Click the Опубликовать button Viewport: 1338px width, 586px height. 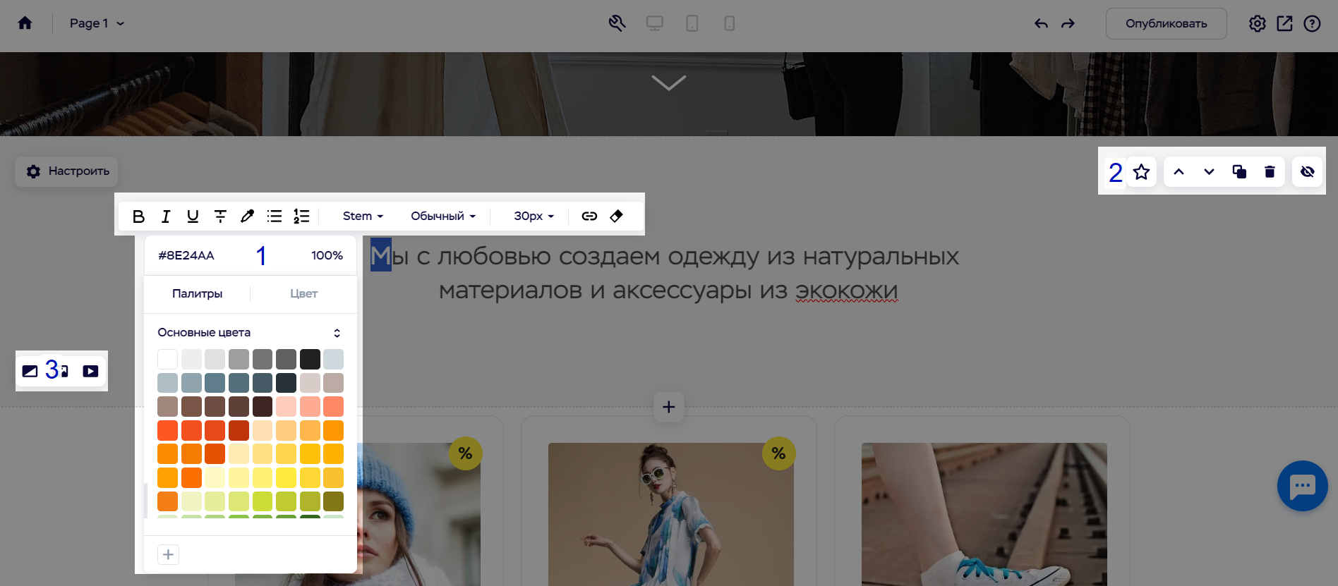(1166, 23)
